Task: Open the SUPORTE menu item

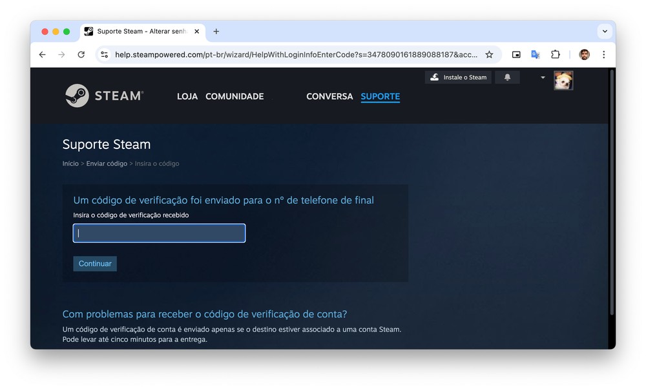Action: [x=380, y=96]
